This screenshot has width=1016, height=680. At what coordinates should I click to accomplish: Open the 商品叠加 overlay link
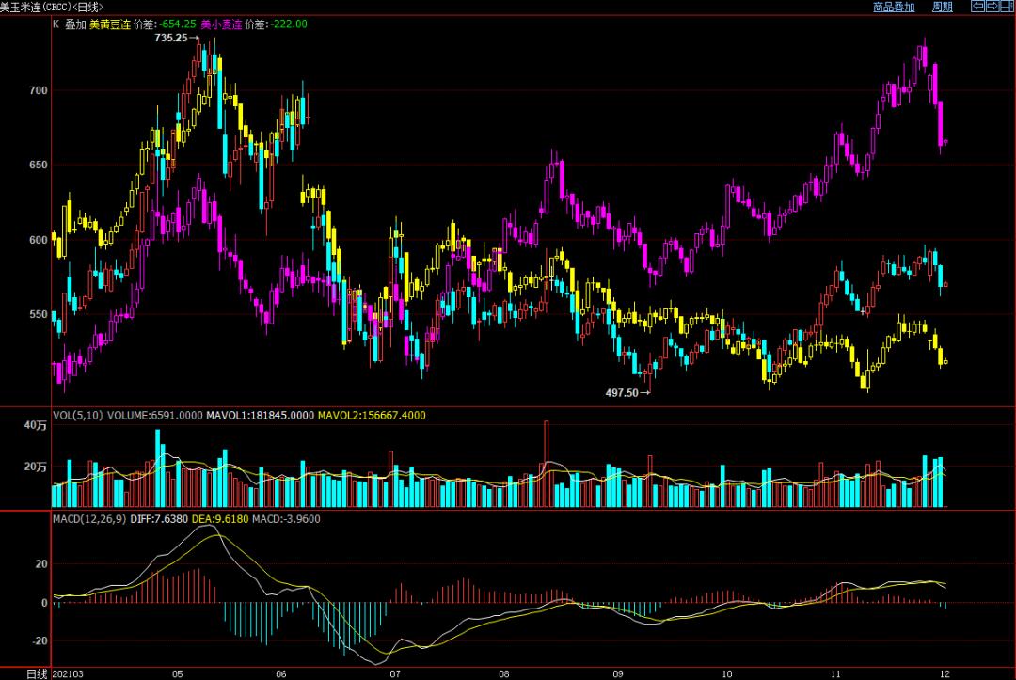pyautogui.click(x=894, y=7)
